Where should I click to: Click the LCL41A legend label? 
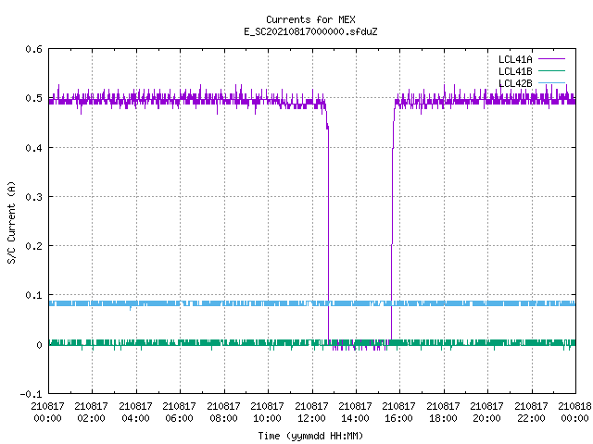tap(515, 59)
